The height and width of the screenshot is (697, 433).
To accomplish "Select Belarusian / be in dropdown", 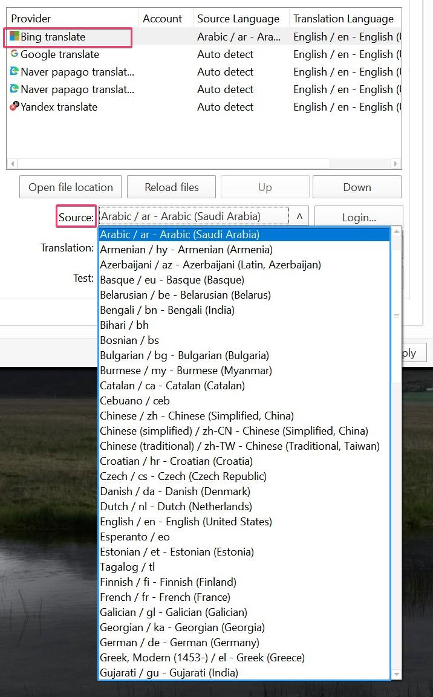I will pos(244,295).
